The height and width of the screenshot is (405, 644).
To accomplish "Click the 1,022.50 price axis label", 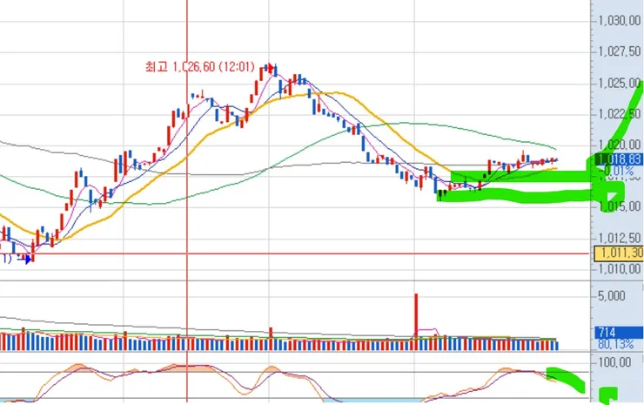I will (x=620, y=114).
